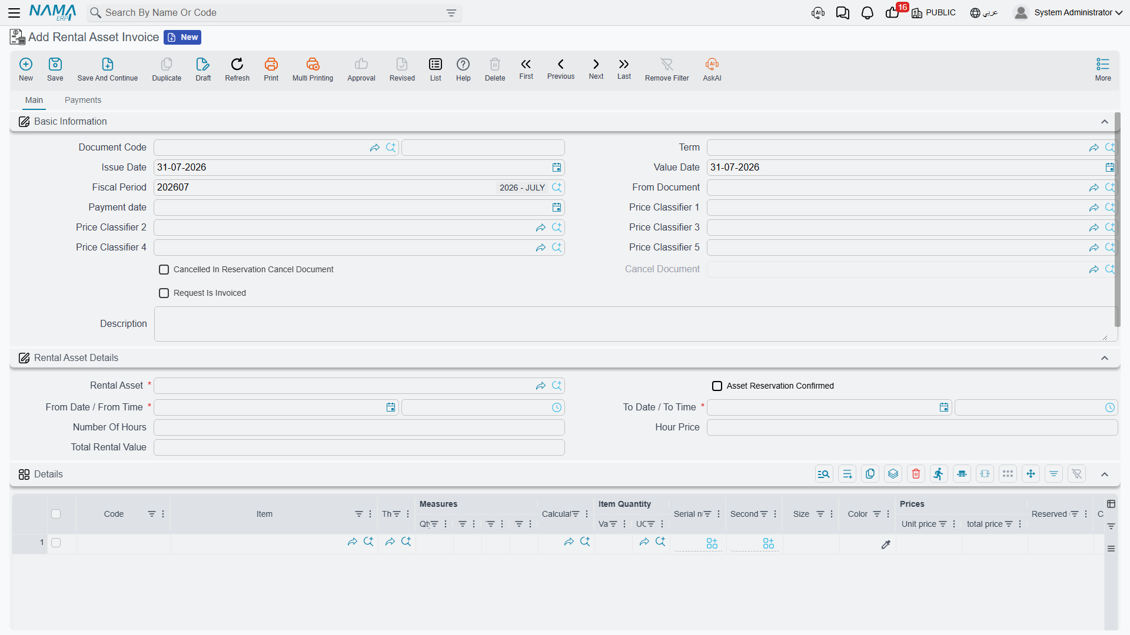Mark document as Revised

402,69
